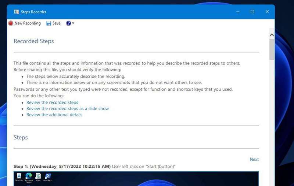Open Review the recorded steps as a slide show
294x186 pixels.
pyautogui.click(x=68, y=108)
